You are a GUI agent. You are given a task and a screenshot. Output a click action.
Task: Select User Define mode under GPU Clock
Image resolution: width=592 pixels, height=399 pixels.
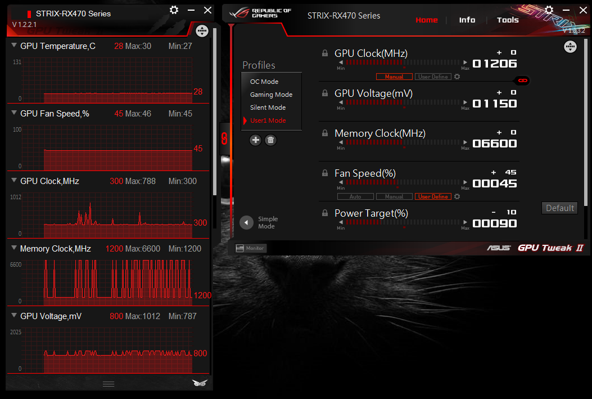click(433, 77)
